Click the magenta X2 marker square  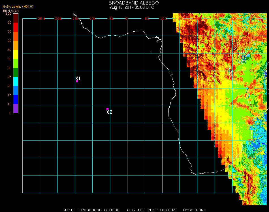(x=107, y=109)
